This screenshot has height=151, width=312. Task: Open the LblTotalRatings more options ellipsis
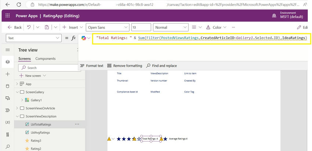click(x=77, y=124)
